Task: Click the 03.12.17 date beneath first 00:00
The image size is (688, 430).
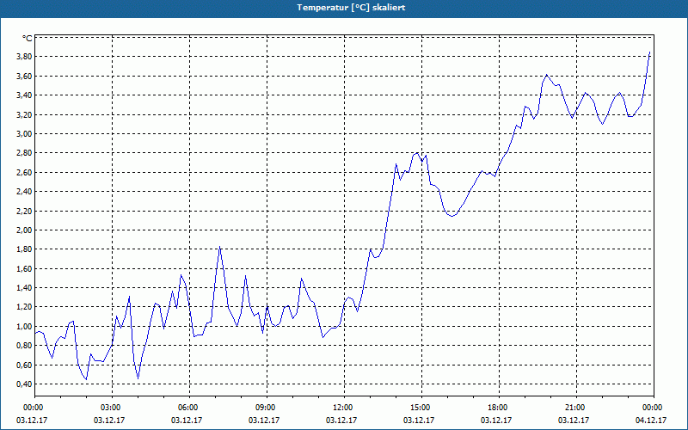Action: (x=32, y=421)
